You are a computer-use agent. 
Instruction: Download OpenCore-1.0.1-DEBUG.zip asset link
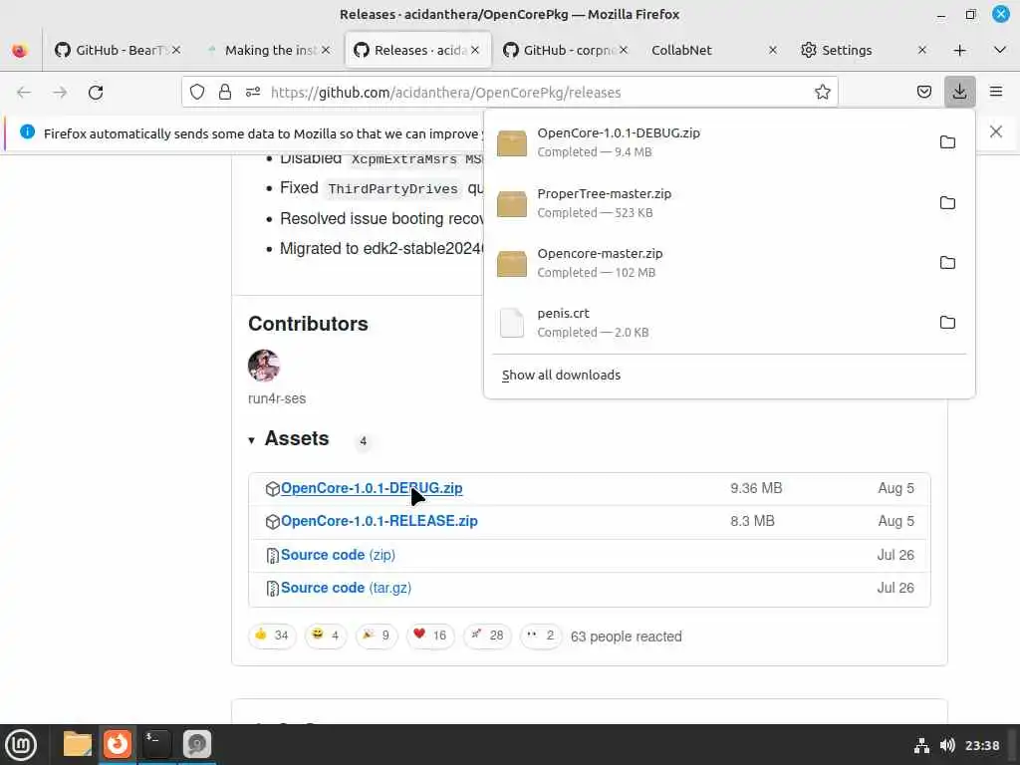(x=372, y=488)
